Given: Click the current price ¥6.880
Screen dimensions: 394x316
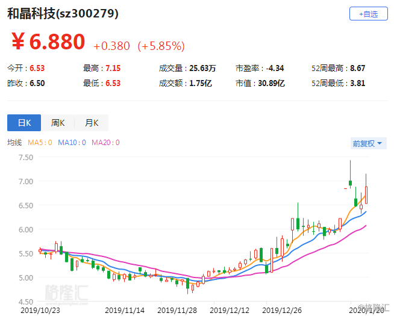Looking at the screenshot, I should tap(48, 42).
